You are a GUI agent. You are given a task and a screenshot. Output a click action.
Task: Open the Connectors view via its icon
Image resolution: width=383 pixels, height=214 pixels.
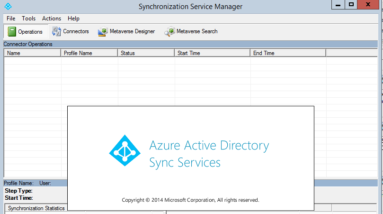pos(56,31)
